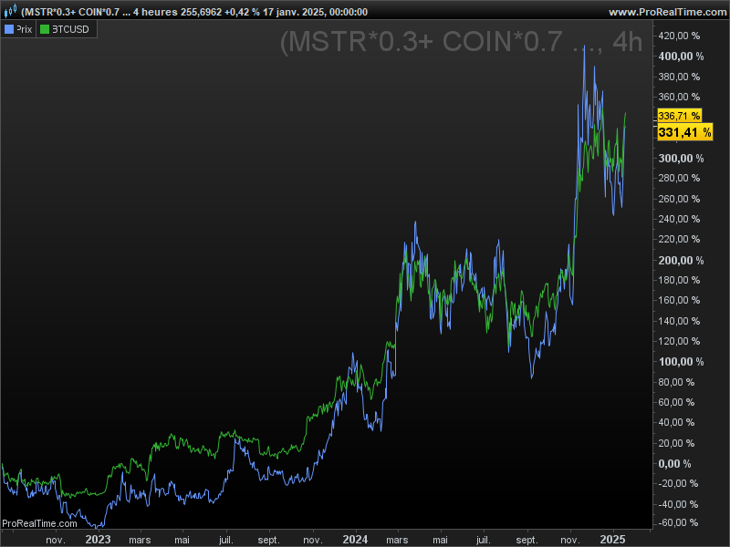Click the 180,00 % axis label
Viewport: 730px width, 547px height.
(679, 280)
